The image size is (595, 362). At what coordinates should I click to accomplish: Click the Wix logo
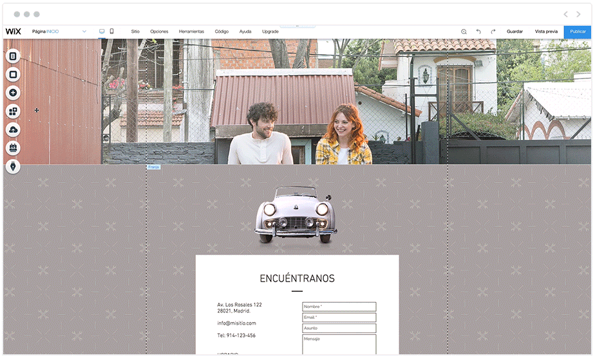point(14,32)
